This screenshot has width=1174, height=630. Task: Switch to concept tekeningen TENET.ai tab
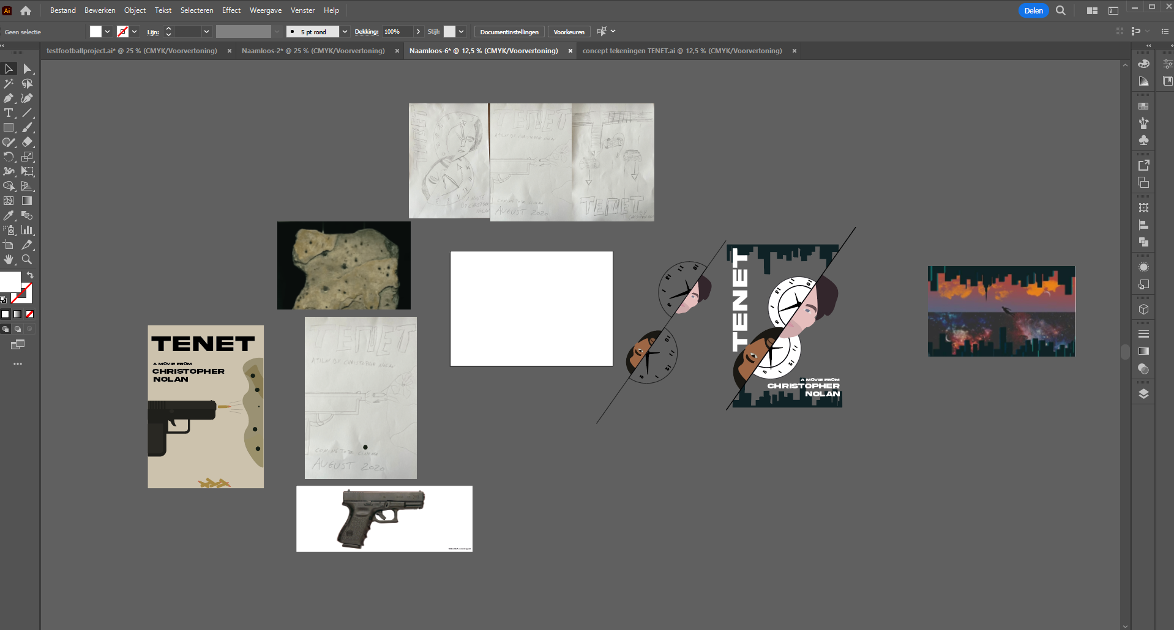coord(682,51)
